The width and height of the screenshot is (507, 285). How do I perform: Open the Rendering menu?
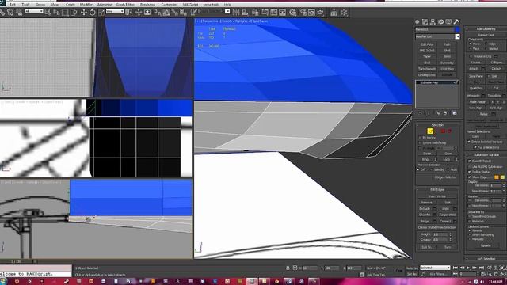(x=147, y=5)
